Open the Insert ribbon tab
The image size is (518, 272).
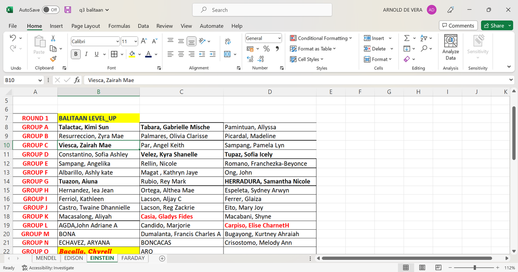(56, 26)
